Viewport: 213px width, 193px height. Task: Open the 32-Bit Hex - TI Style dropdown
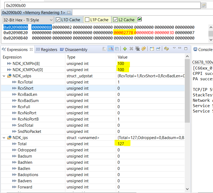28,20
